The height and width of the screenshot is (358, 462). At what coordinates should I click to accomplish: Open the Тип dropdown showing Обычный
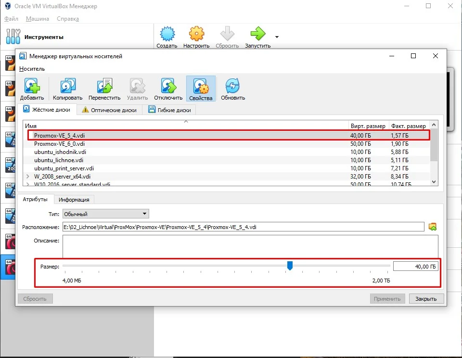(x=106, y=214)
